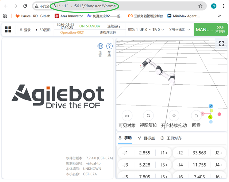This screenshot has height=182, width=229.
Task: Jog joint with J4+ button
Action: click(x=219, y=165)
